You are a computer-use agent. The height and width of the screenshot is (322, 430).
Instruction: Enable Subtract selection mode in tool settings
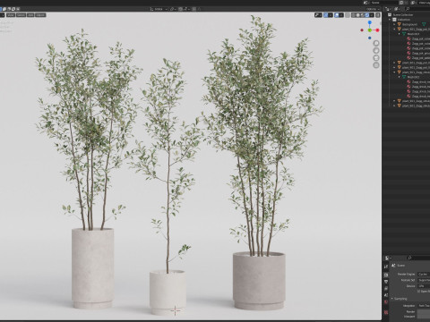point(9,9)
